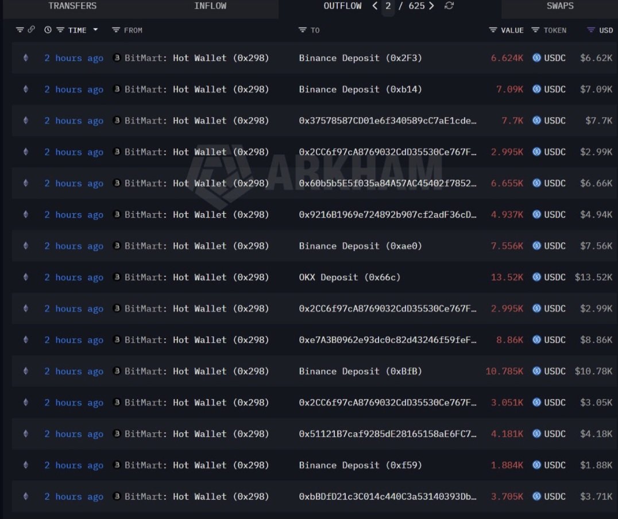Click '2 hours ago' on 3.705K row
Image resolution: width=618 pixels, height=519 pixels.
point(74,497)
